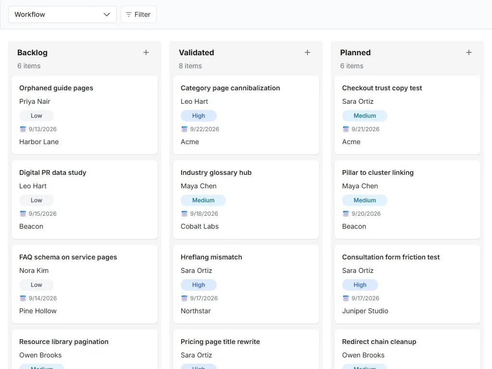
Task: Click Medium badge on Industry glossary hub
Action: [x=203, y=200]
